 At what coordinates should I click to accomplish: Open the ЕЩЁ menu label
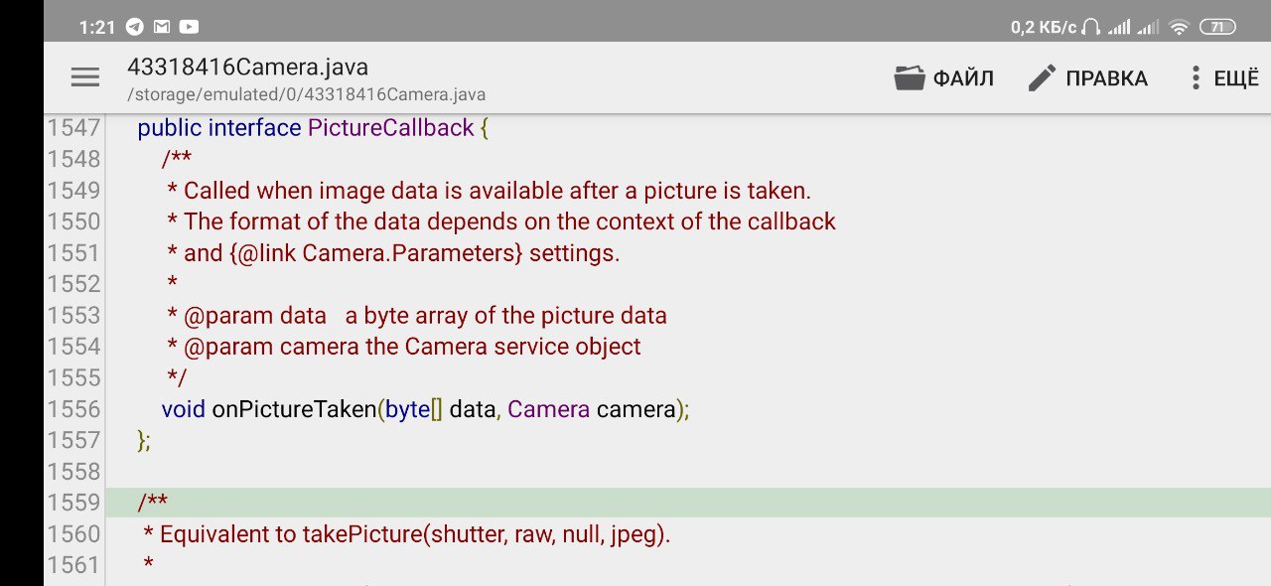(x=1236, y=78)
